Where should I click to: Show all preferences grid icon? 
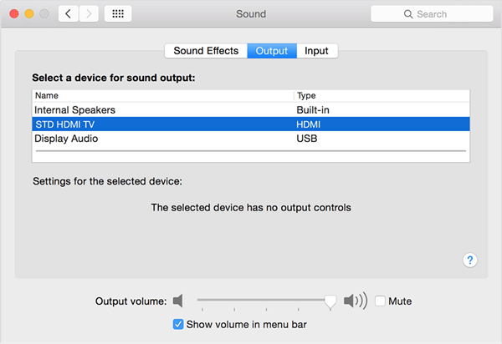118,14
